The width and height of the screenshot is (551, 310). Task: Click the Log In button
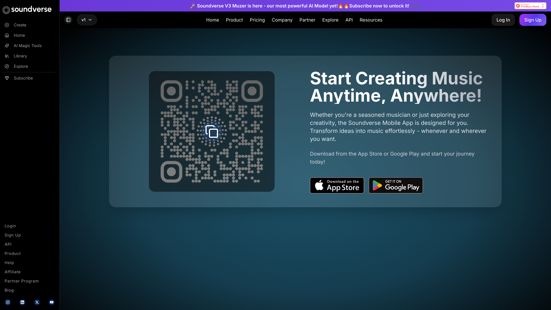503,20
